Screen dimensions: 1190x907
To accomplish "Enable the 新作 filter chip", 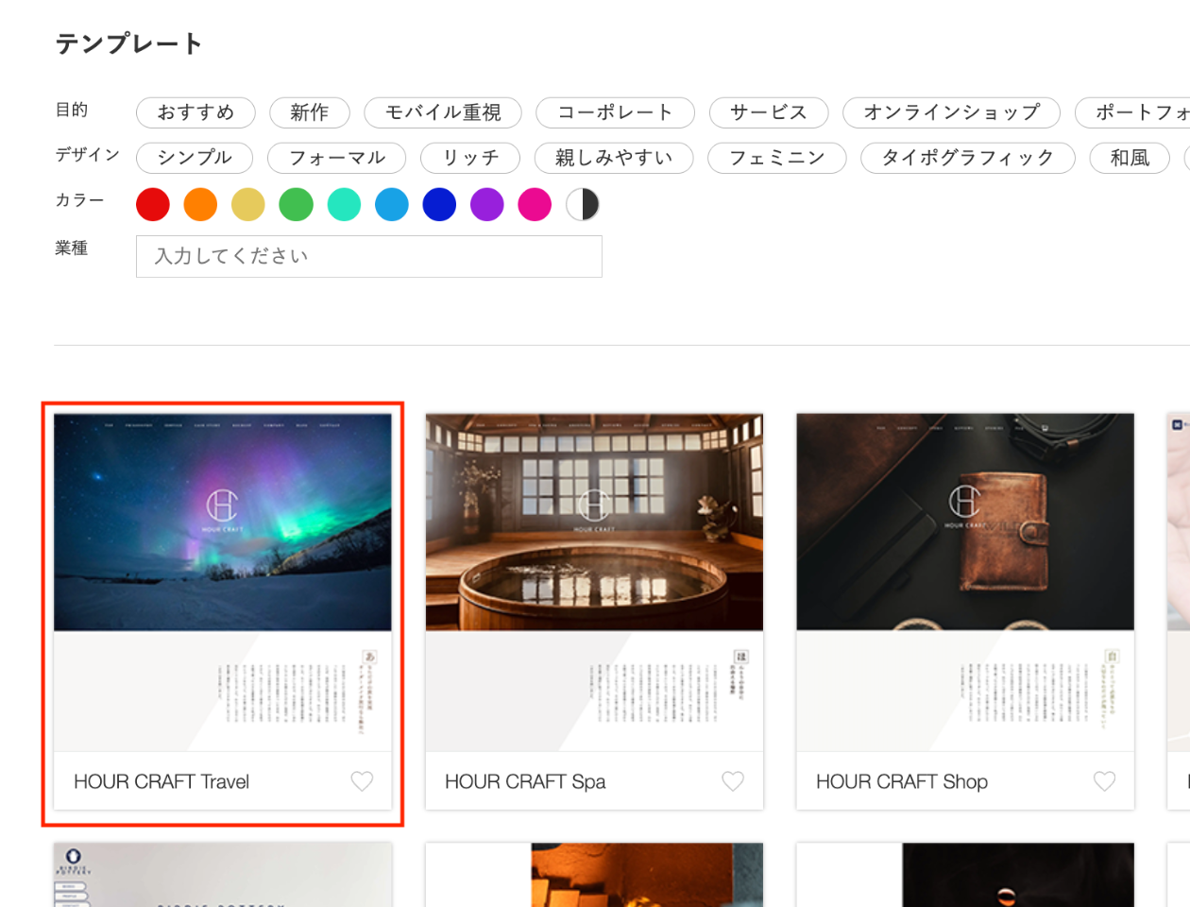I will [x=310, y=112].
